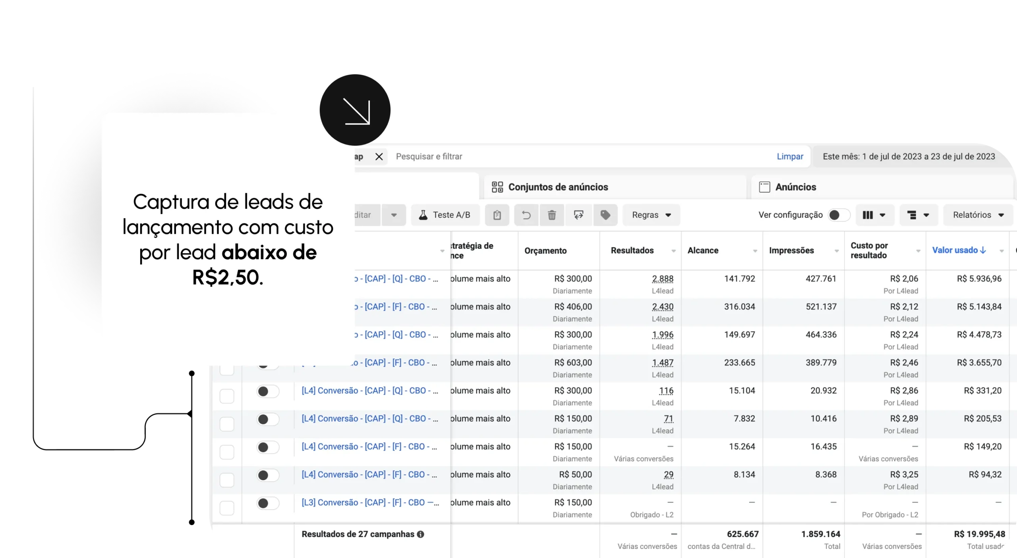Click info icon next to Resultados de 27 campanhas
Screen dimensions: 1017x558
420,535
